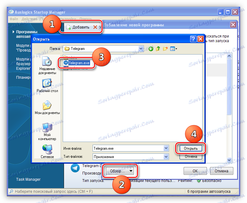Click the scrollbar down arrow

[x=229, y=160]
